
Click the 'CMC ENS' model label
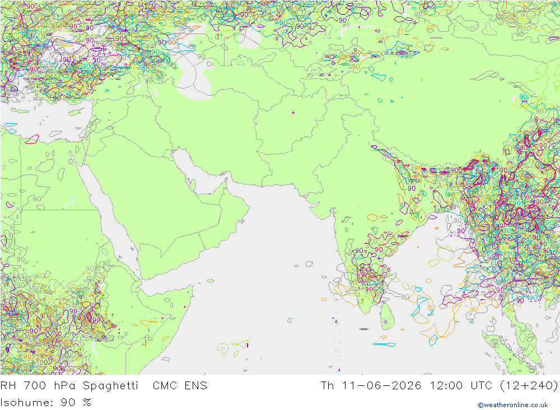click(x=180, y=386)
